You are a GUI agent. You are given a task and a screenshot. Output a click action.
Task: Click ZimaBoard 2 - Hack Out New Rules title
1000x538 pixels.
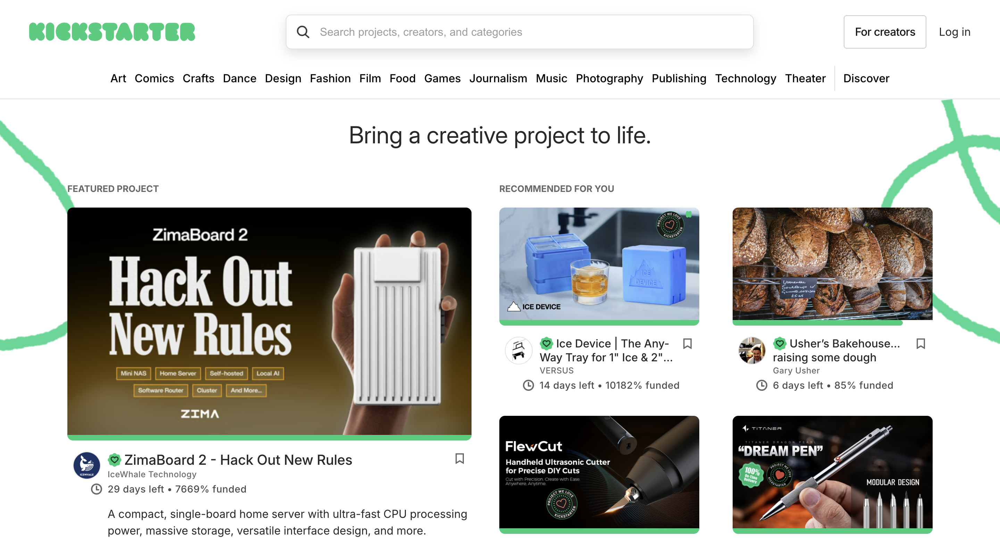coord(238,460)
